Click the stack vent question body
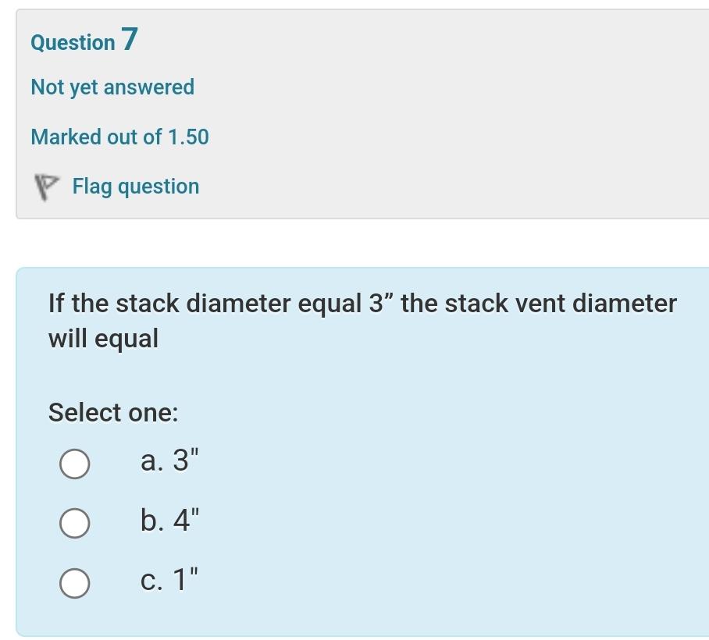Viewport: 709px width, 640px height. pyautogui.click(x=361, y=320)
